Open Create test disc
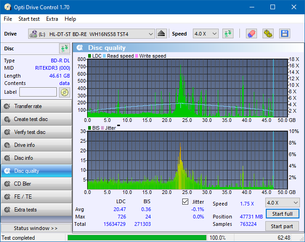The height and width of the screenshot is (242, 305). click(x=36, y=119)
